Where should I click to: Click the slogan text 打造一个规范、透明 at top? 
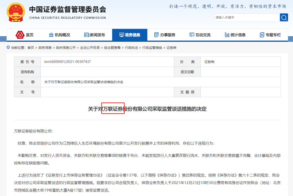[x=228, y=6]
